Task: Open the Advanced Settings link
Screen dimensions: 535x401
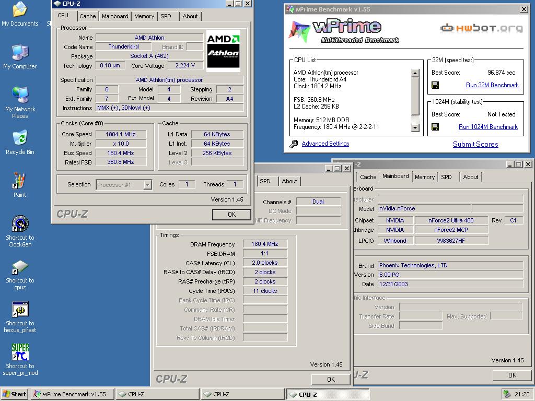Action: point(325,144)
